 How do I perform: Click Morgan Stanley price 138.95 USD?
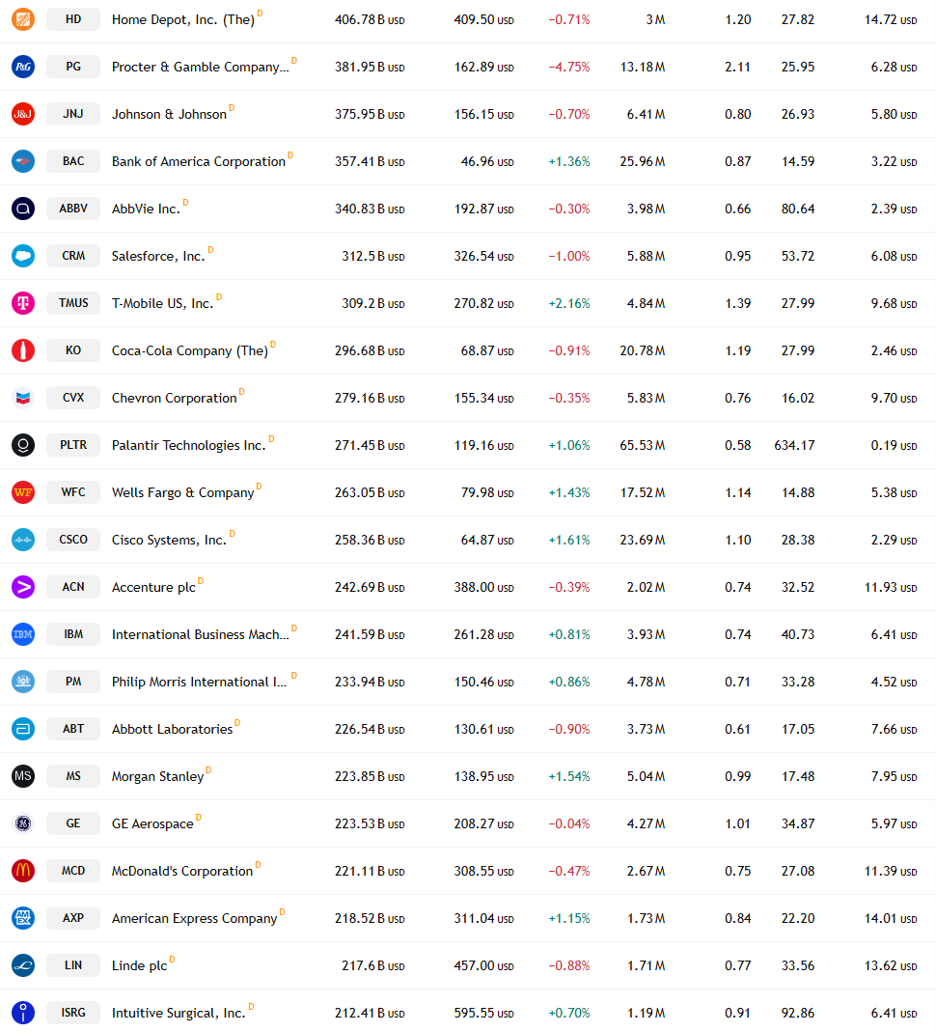(484, 776)
